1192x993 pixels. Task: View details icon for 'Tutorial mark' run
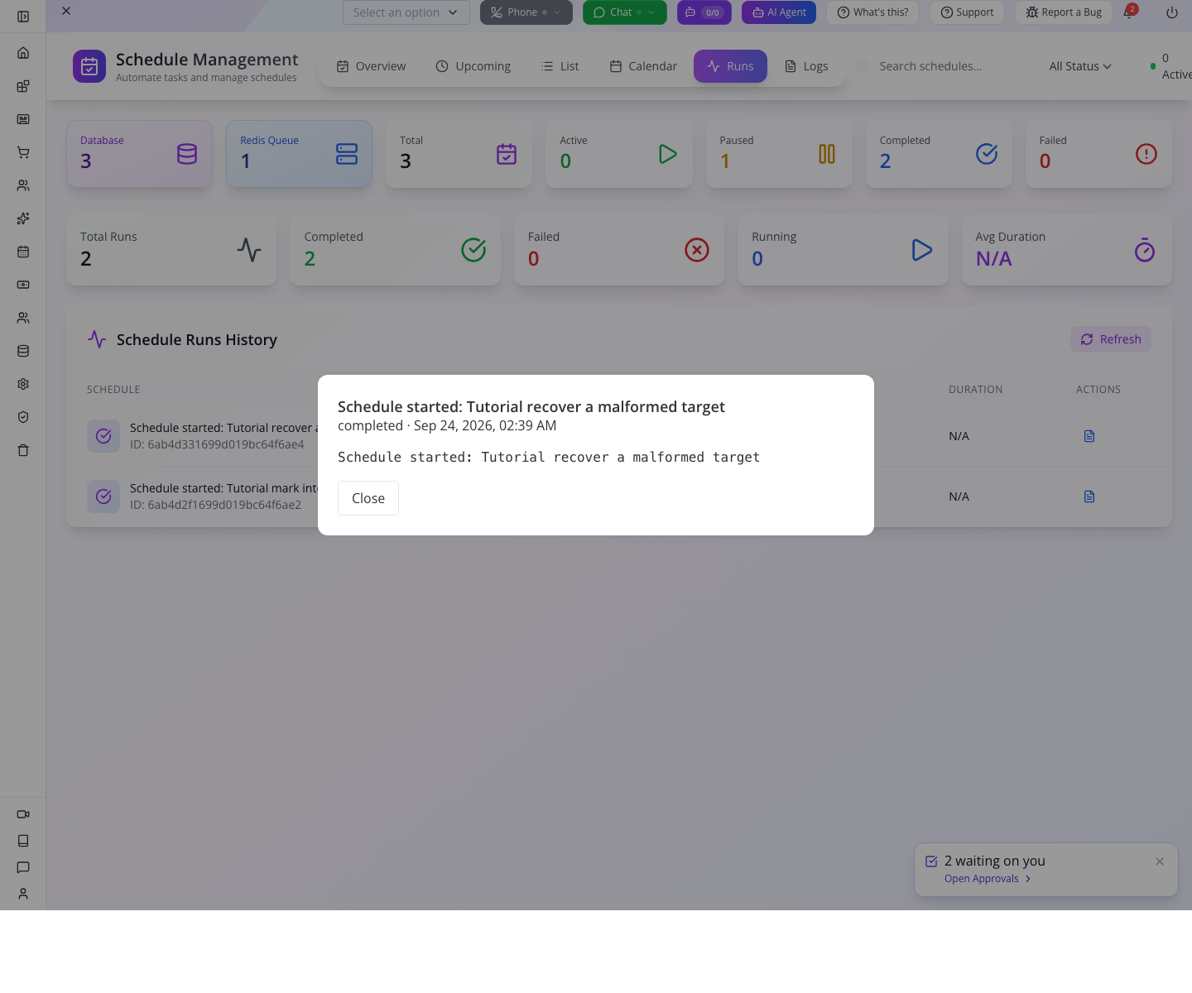tap(1089, 496)
